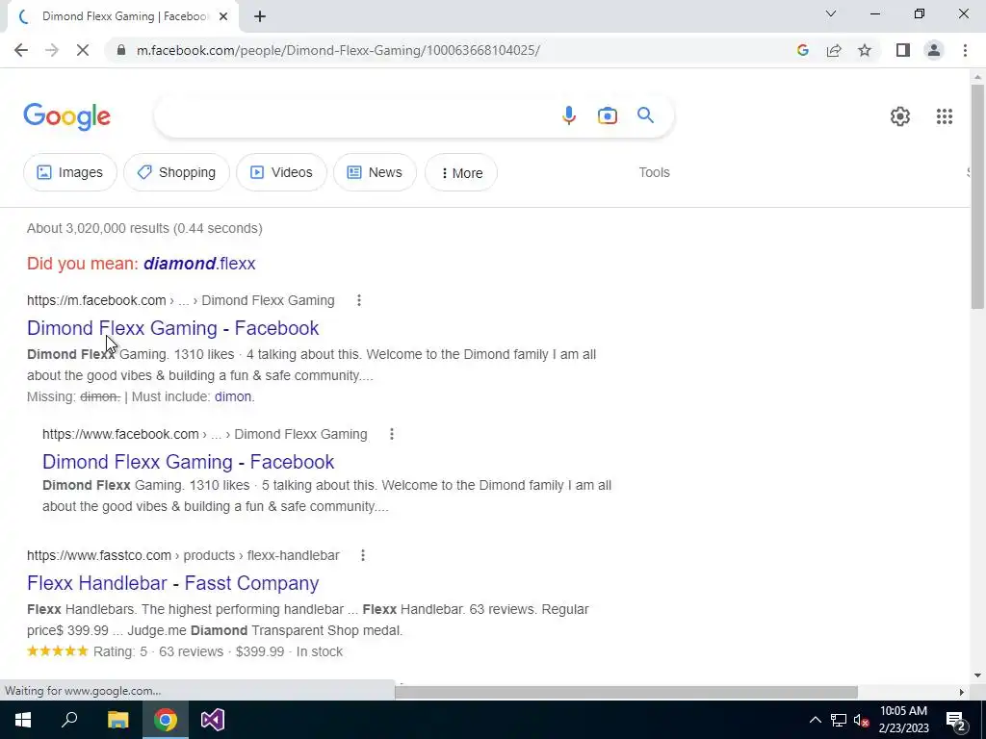Switch to the Videos results tab

coord(281,172)
